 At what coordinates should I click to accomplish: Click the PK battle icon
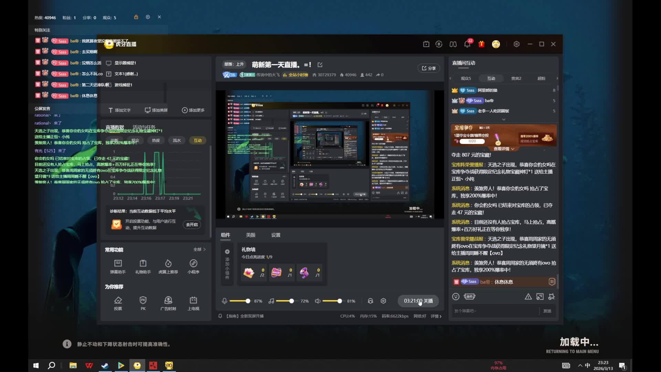click(x=143, y=300)
